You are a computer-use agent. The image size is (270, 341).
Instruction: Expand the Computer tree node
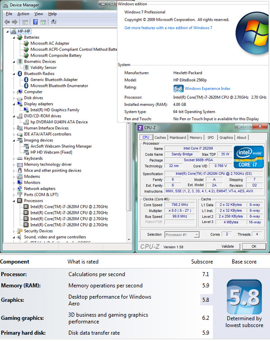(14, 92)
